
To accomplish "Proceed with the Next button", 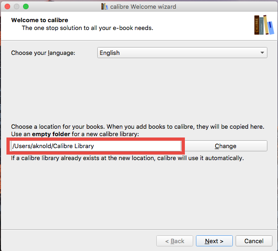I will click(214, 241).
